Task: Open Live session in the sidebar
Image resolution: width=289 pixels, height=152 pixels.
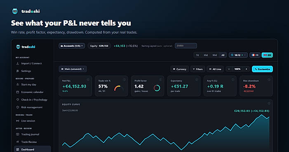Action: pyautogui.click(x=33, y=121)
